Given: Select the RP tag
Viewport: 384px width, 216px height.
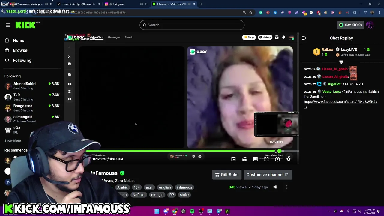Looking at the screenshot, I should [x=172, y=195].
